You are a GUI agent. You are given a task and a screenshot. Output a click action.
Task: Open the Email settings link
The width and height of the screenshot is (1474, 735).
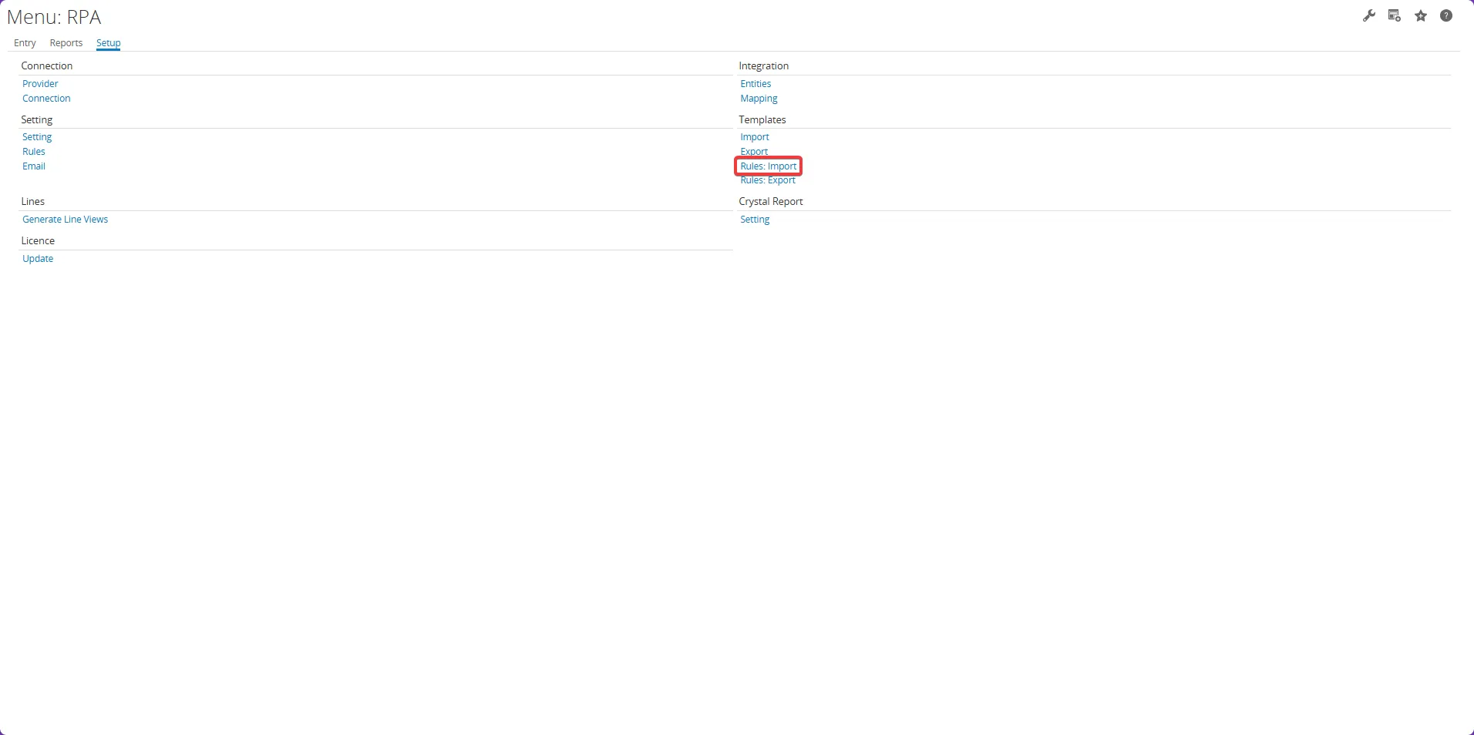click(34, 166)
